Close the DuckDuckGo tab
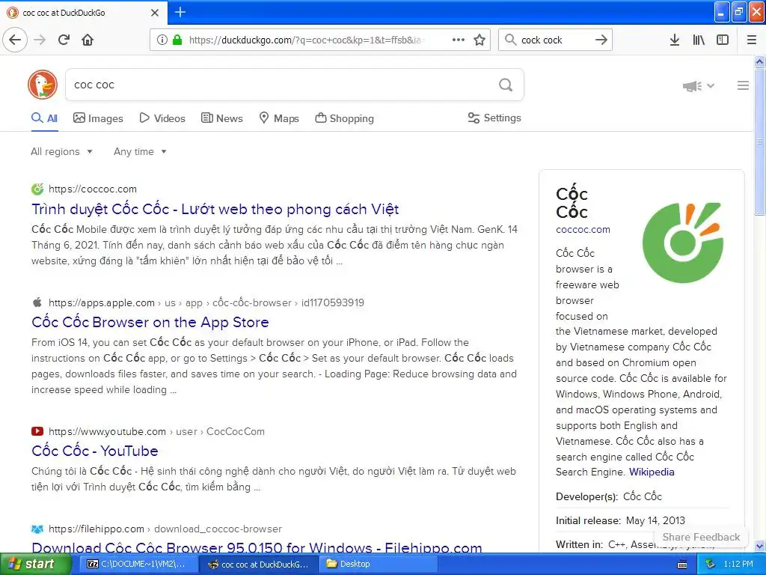 coord(155,13)
